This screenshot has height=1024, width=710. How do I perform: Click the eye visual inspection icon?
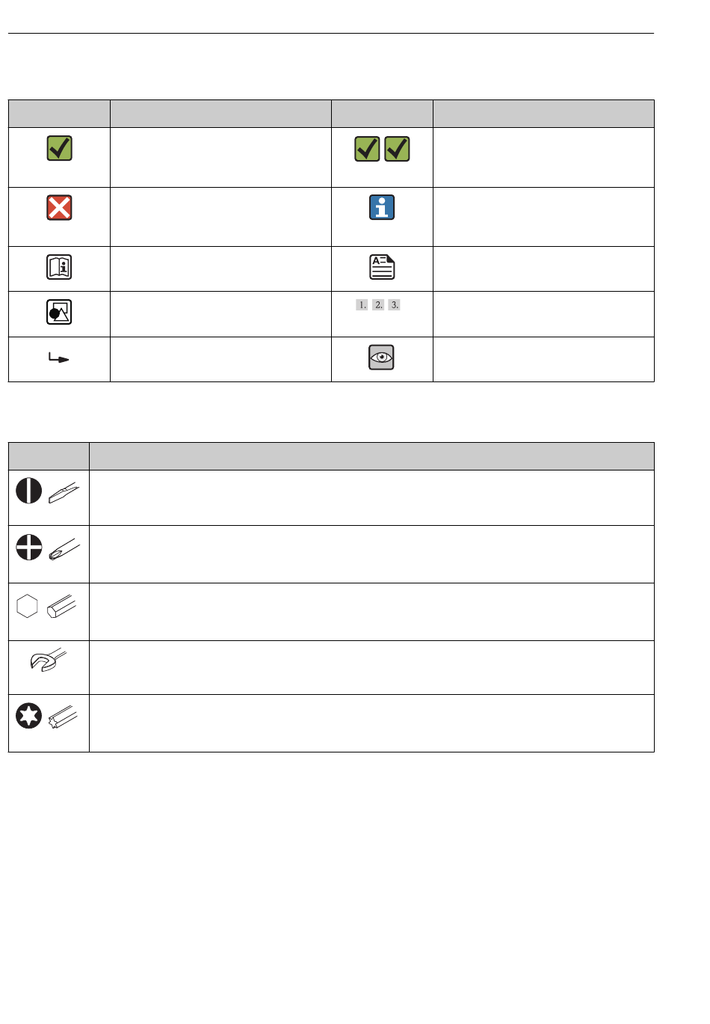pyautogui.click(x=382, y=358)
